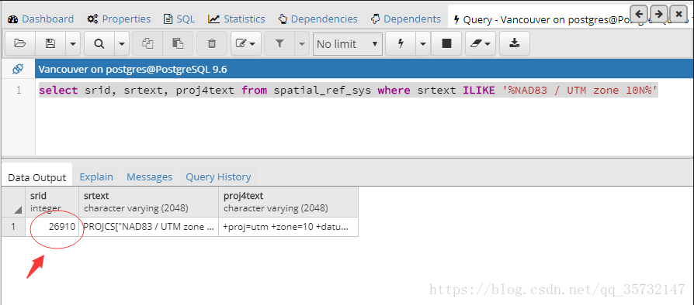The height and width of the screenshot is (305, 694).
Task: Select the PROJCS["NAD83 / UTM zone cell
Action: [x=149, y=227]
